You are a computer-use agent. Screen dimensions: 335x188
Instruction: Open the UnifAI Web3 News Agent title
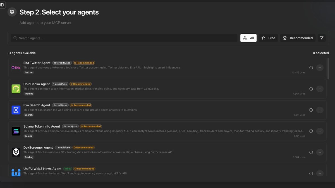click(x=42, y=169)
